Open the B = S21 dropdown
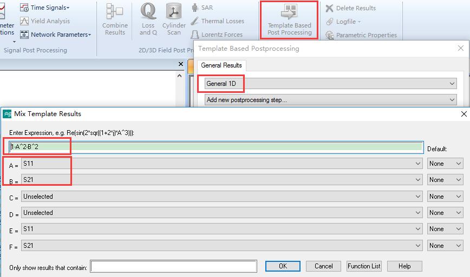This screenshot has width=470, height=277. (x=222, y=180)
